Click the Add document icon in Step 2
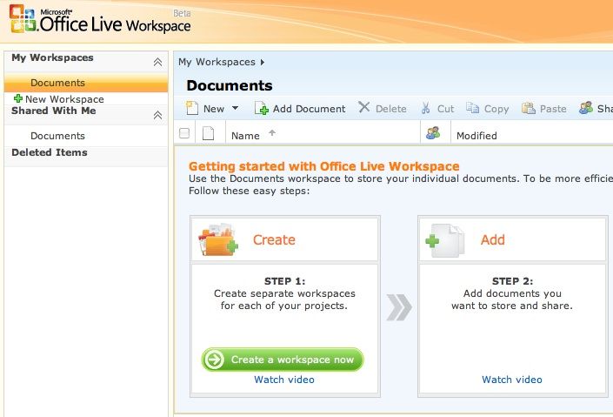 [x=445, y=240]
